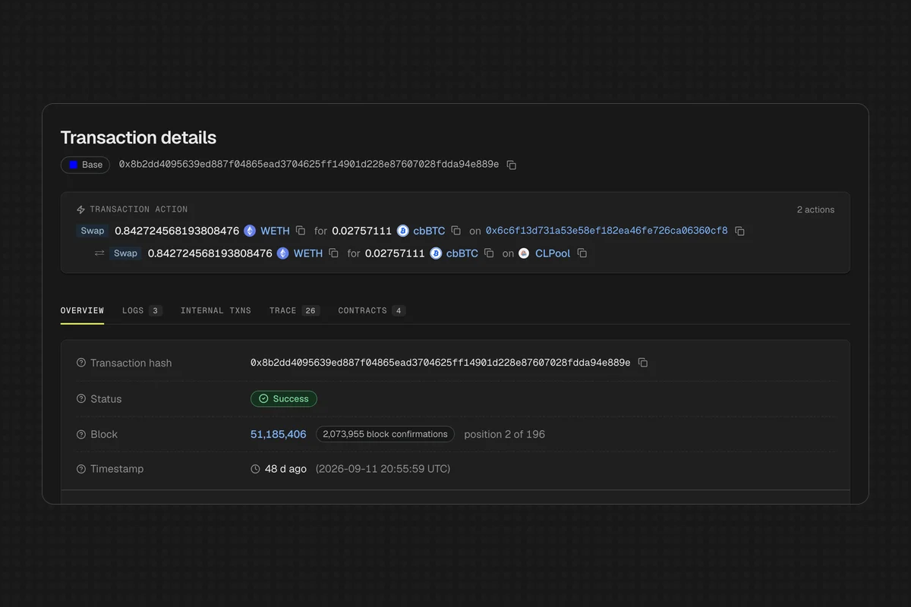911x607 pixels.
Task: Copy cbBTC token address in second Swap row
Action: pyautogui.click(x=490, y=253)
